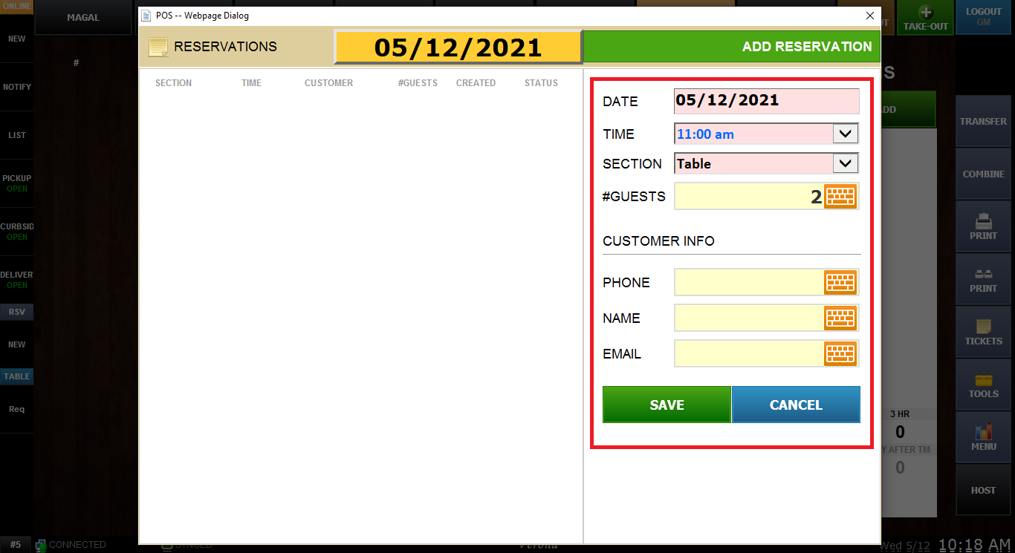Image resolution: width=1015 pixels, height=553 pixels.
Task: Click the 10:18 AM clock
Action: [974, 545]
